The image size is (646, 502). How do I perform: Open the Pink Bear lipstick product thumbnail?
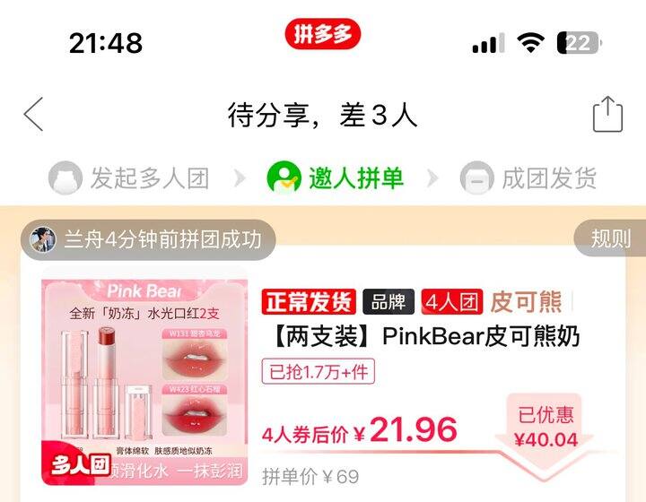point(144,382)
